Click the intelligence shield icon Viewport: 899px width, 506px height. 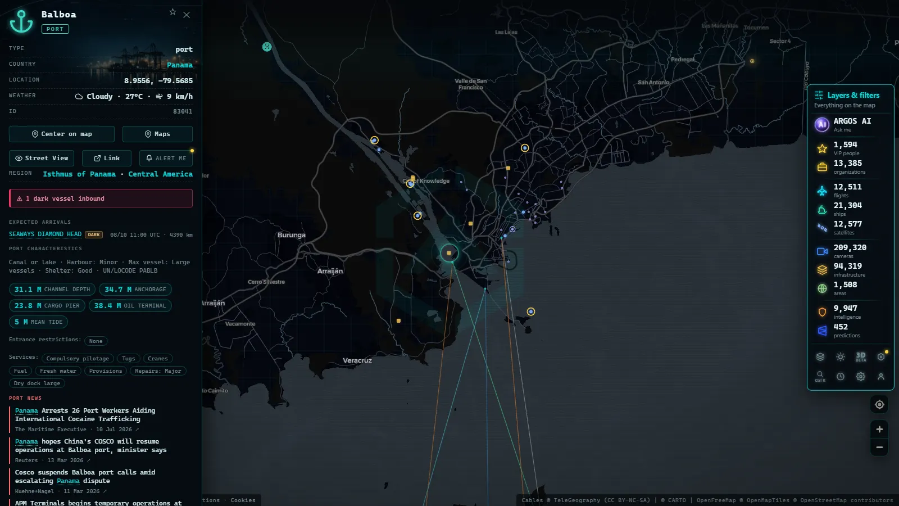(822, 312)
